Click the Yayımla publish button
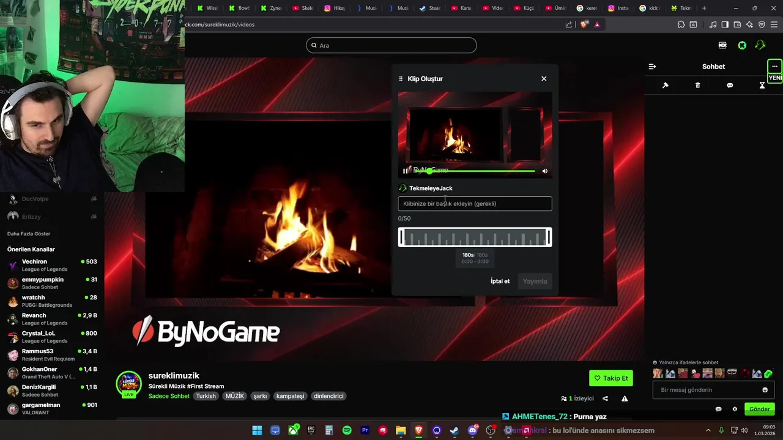783x440 pixels. [535, 281]
